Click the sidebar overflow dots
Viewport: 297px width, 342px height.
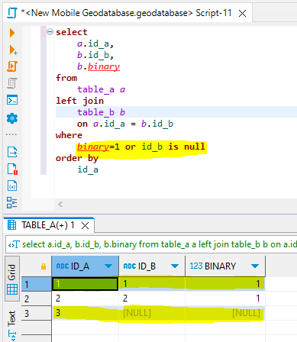pyautogui.click(x=11, y=134)
